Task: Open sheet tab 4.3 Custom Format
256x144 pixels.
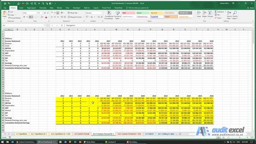Action: [x=82, y=134]
